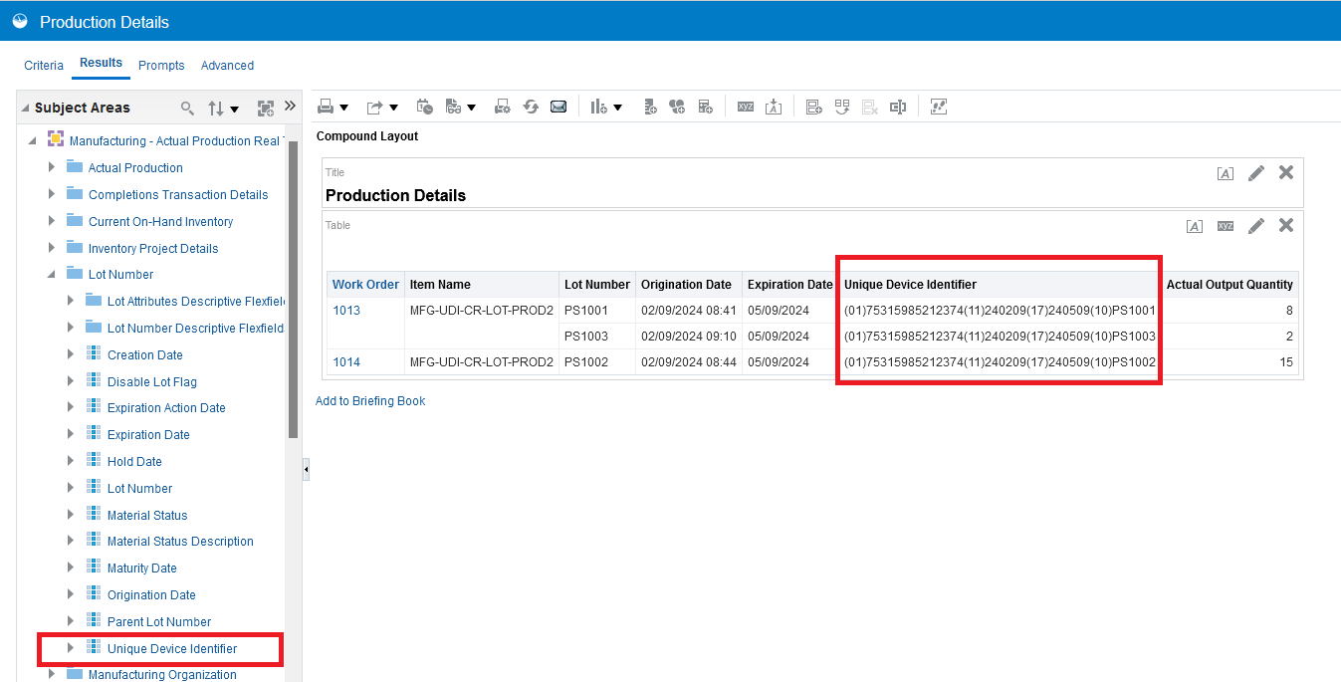Create a new calculated measure from the toolbar
This screenshot has height=682, width=1341.
705,106
